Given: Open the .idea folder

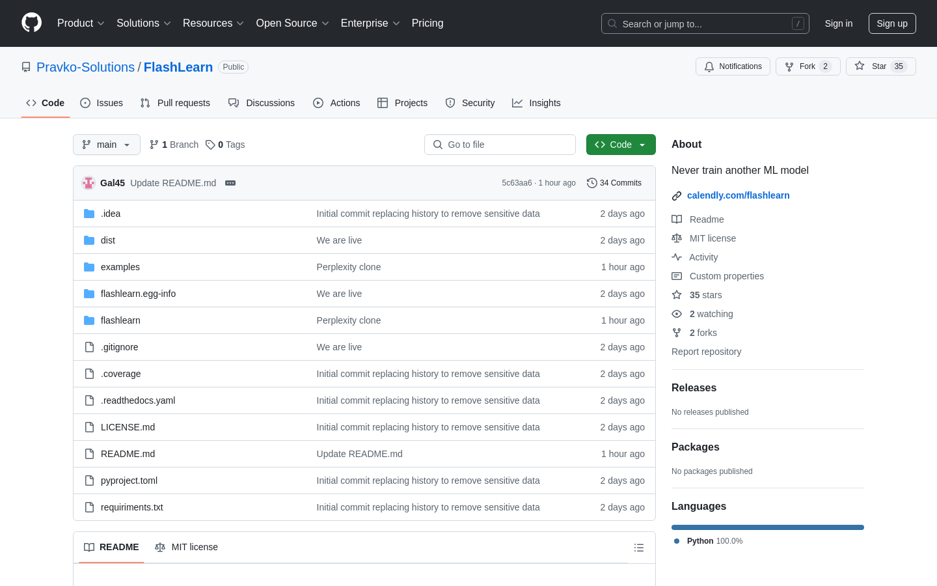Looking at the screenshot, I should (x=111, y=214).
